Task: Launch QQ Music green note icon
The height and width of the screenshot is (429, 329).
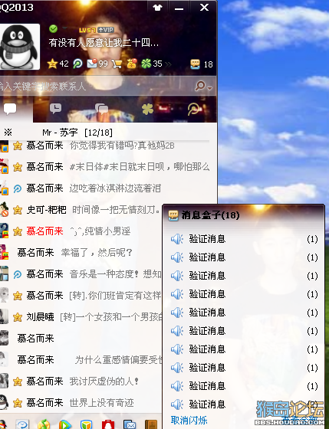Action: (x=44, y=424)
